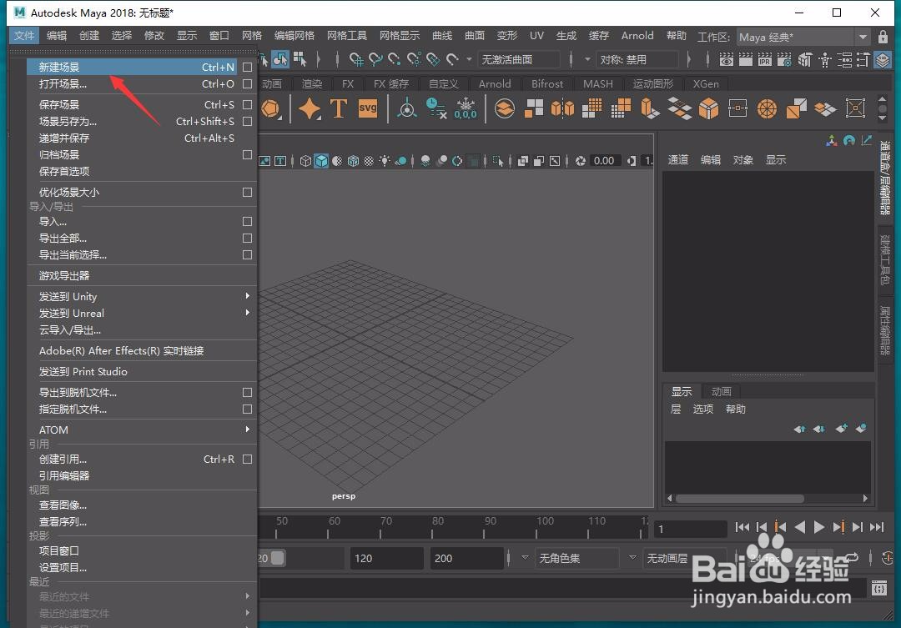Click 通道 in the channel box menu
Viewport: 901px width, 628px height.
(x=678, y=160)
